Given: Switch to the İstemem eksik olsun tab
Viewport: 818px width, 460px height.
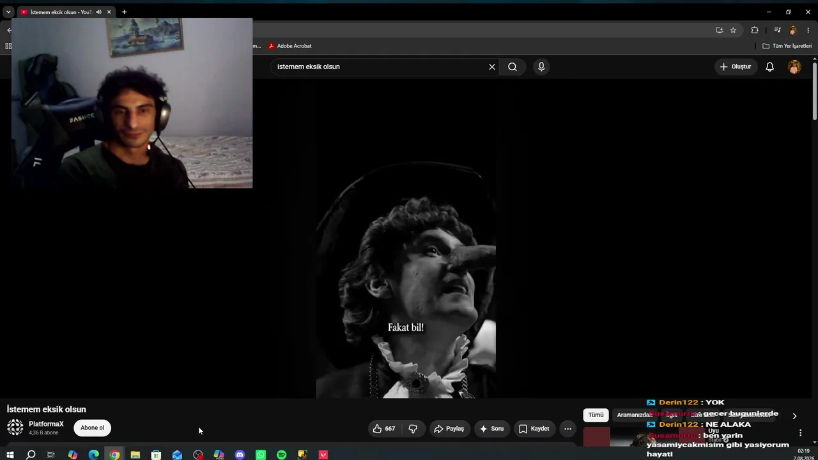Looking at the screenshot, I should click(66, 12).
